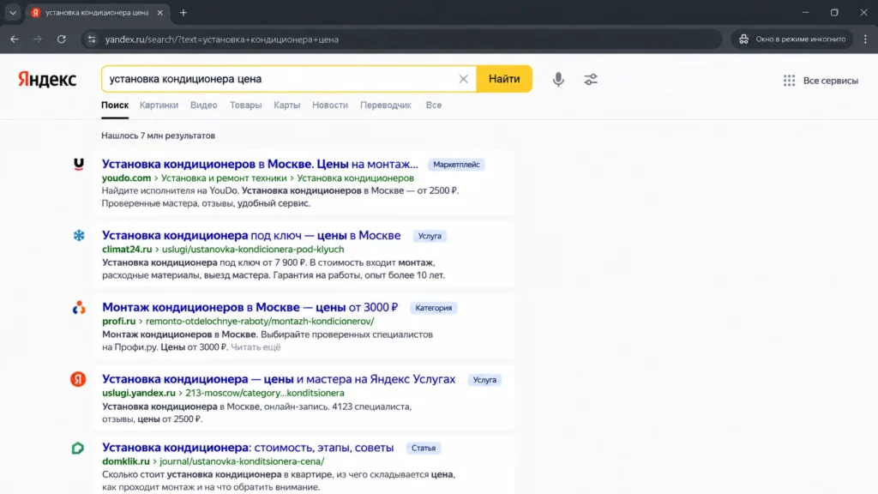Click 'Нашлось 7 млн результатов' text
The image size is (878, 494).
pos(158,136)
